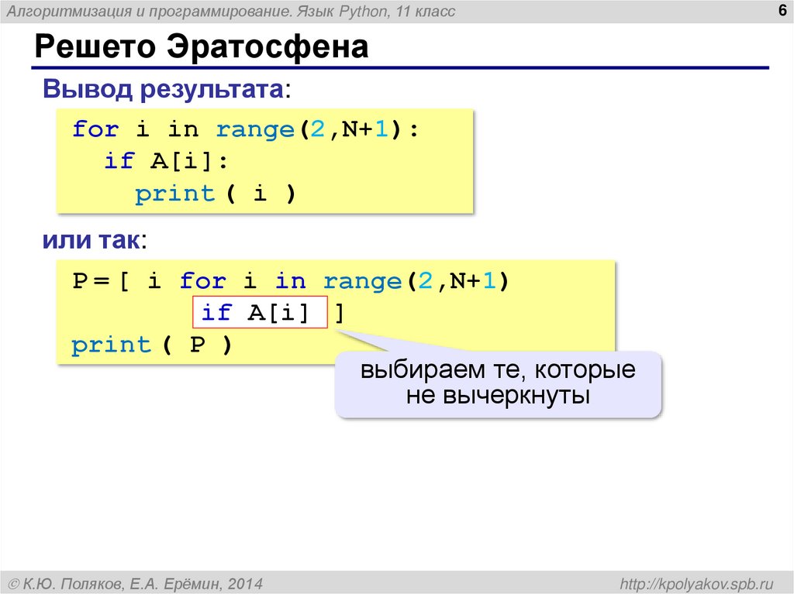Select the 'for' keyword in first code block
The width and height of the screenshot is (794, 594).
94,129
